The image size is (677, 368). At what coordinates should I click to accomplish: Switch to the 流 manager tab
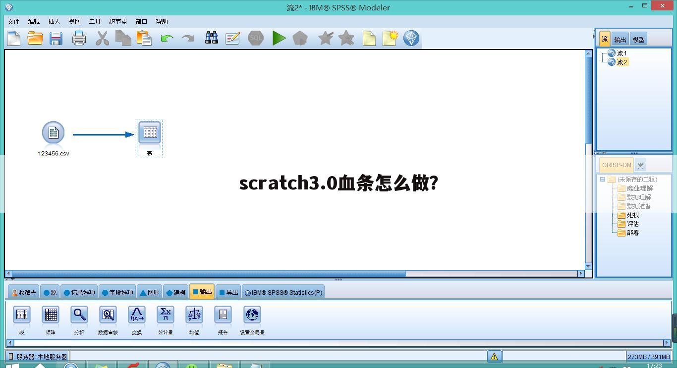click(x=605, y=39)
